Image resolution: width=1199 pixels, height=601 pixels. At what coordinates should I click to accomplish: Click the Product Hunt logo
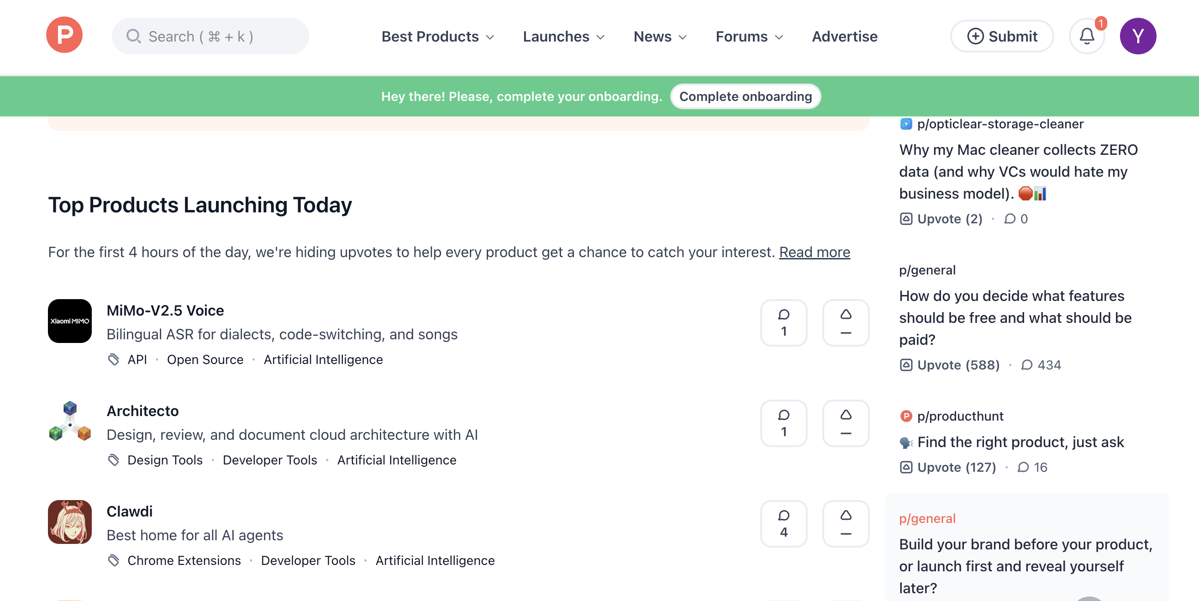pyautogui.click(x=64, y=34)
